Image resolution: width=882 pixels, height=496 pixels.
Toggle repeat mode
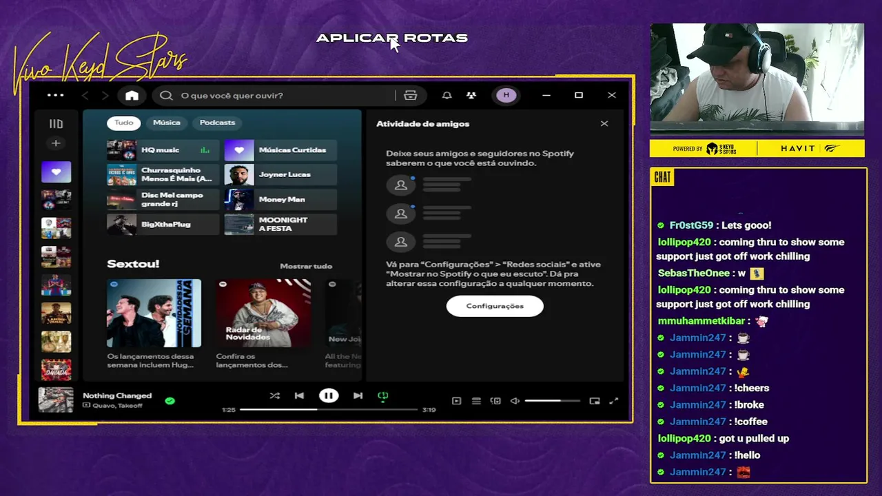tap(383, 395)
